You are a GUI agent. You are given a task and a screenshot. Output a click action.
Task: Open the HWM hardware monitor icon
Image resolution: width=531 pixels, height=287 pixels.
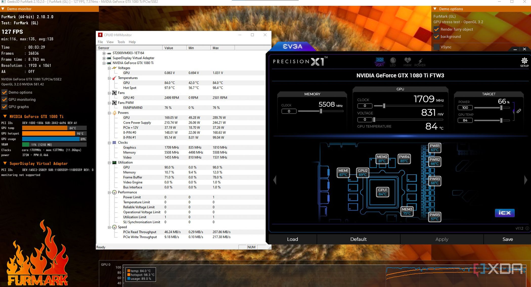click(x=407, y=62)
